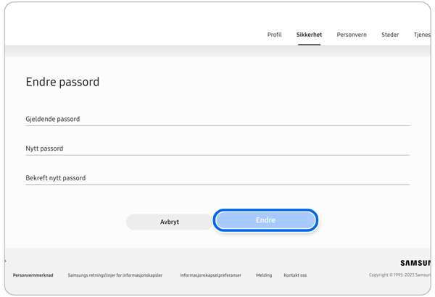This screenshot has height=297, width=435.
Task: Open the Informasjonskapselpreferanser link
Action: click(x=210, y=275)
